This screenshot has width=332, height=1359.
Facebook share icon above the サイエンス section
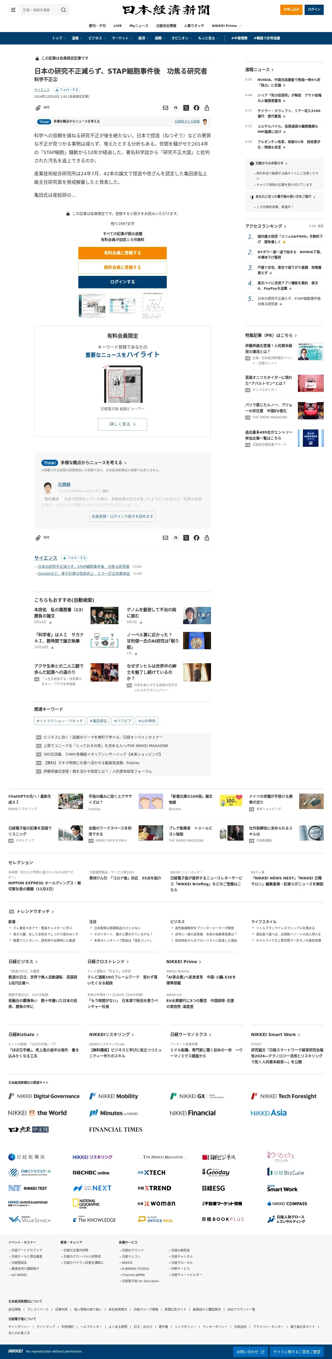[x=196, y=538]
